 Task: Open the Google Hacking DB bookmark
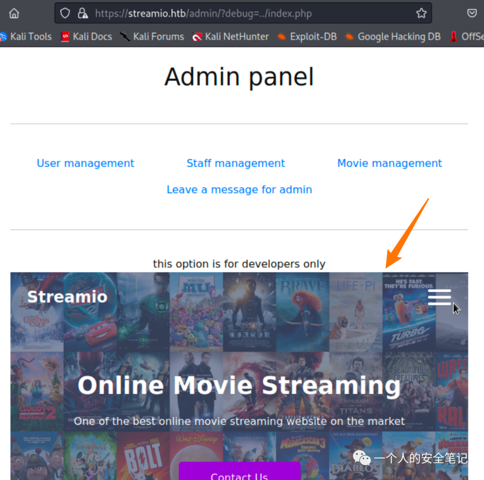click(x=393, y=37)
